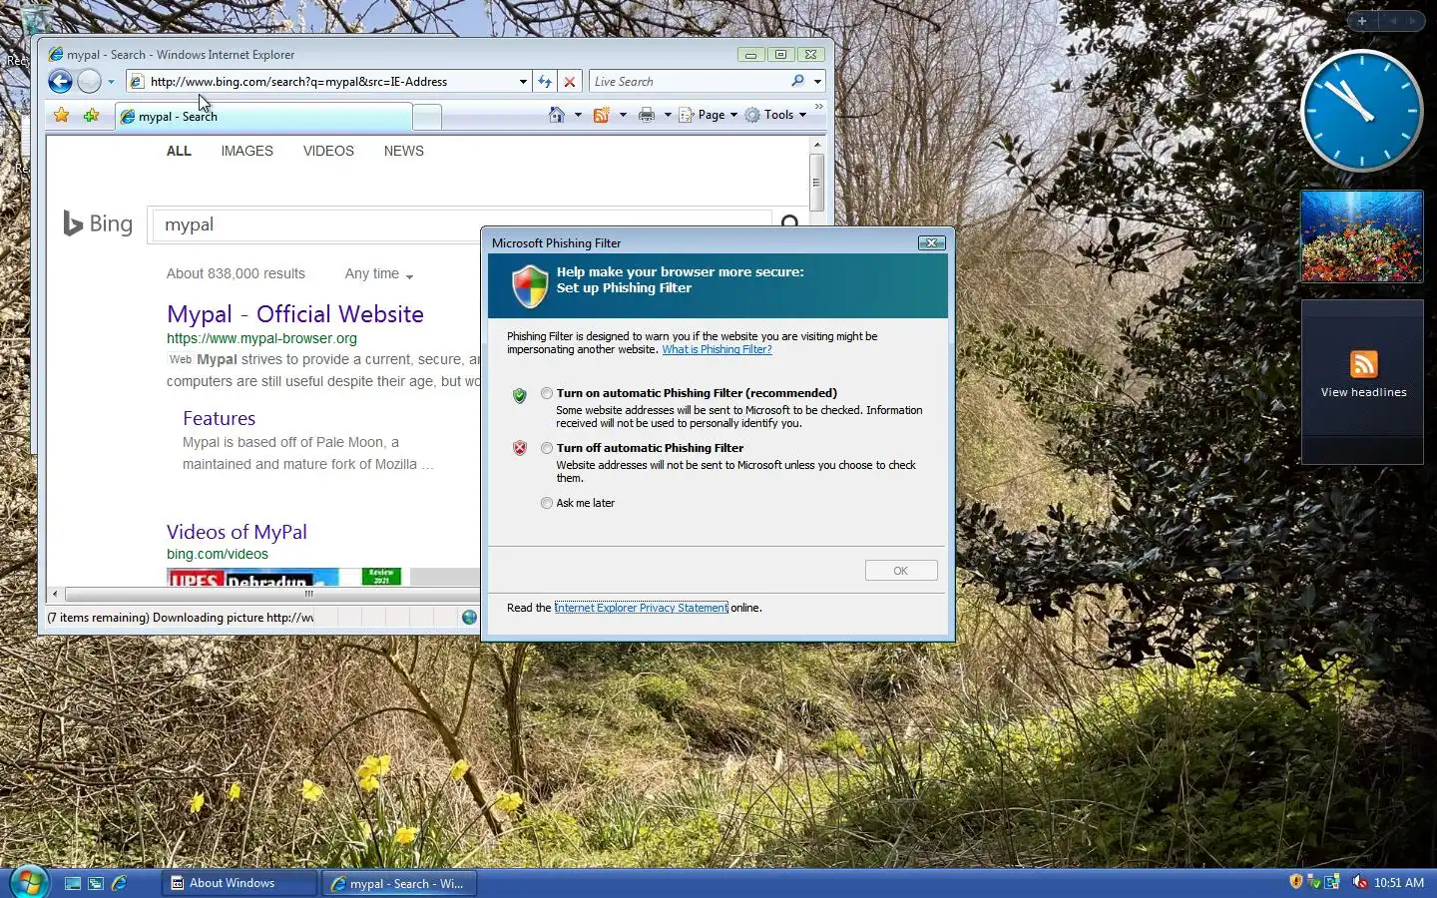This screenshot has width=1437, height=898.
Task: Click the bing.com/videos link
Action: pos(218,554)
